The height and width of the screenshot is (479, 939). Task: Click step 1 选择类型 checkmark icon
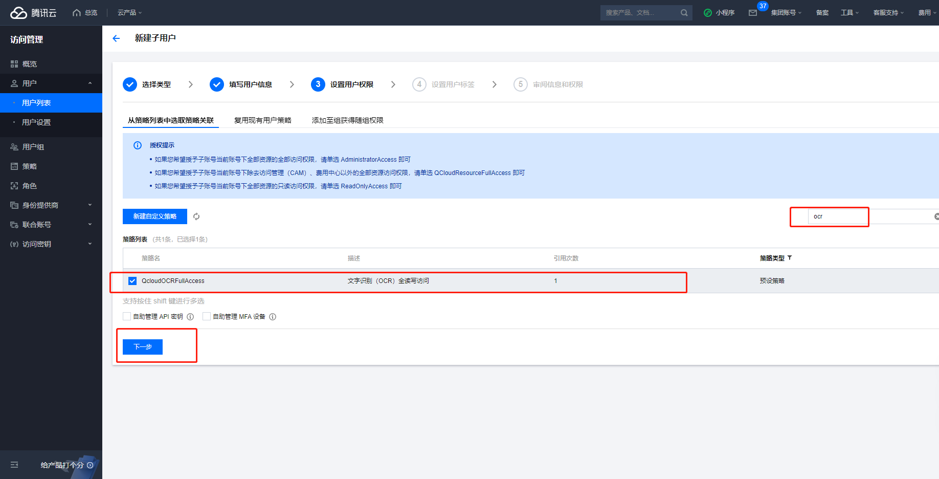[x=130, y=84]
